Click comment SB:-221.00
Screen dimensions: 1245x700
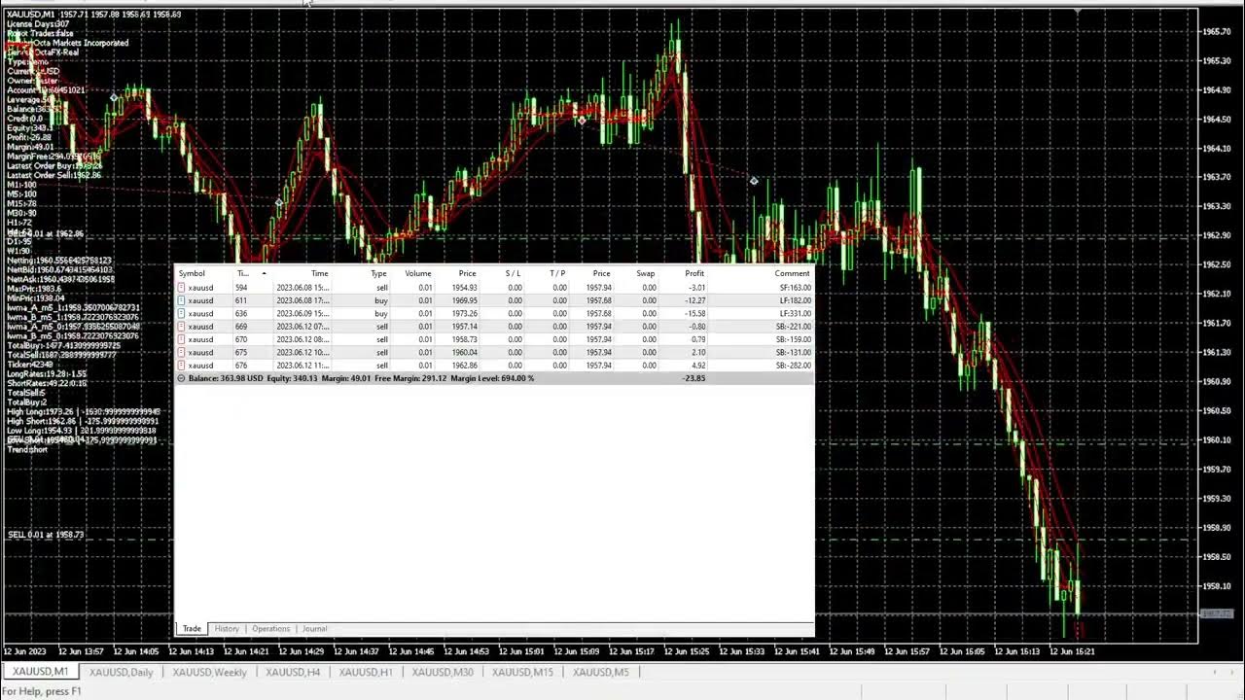point(793,327)
